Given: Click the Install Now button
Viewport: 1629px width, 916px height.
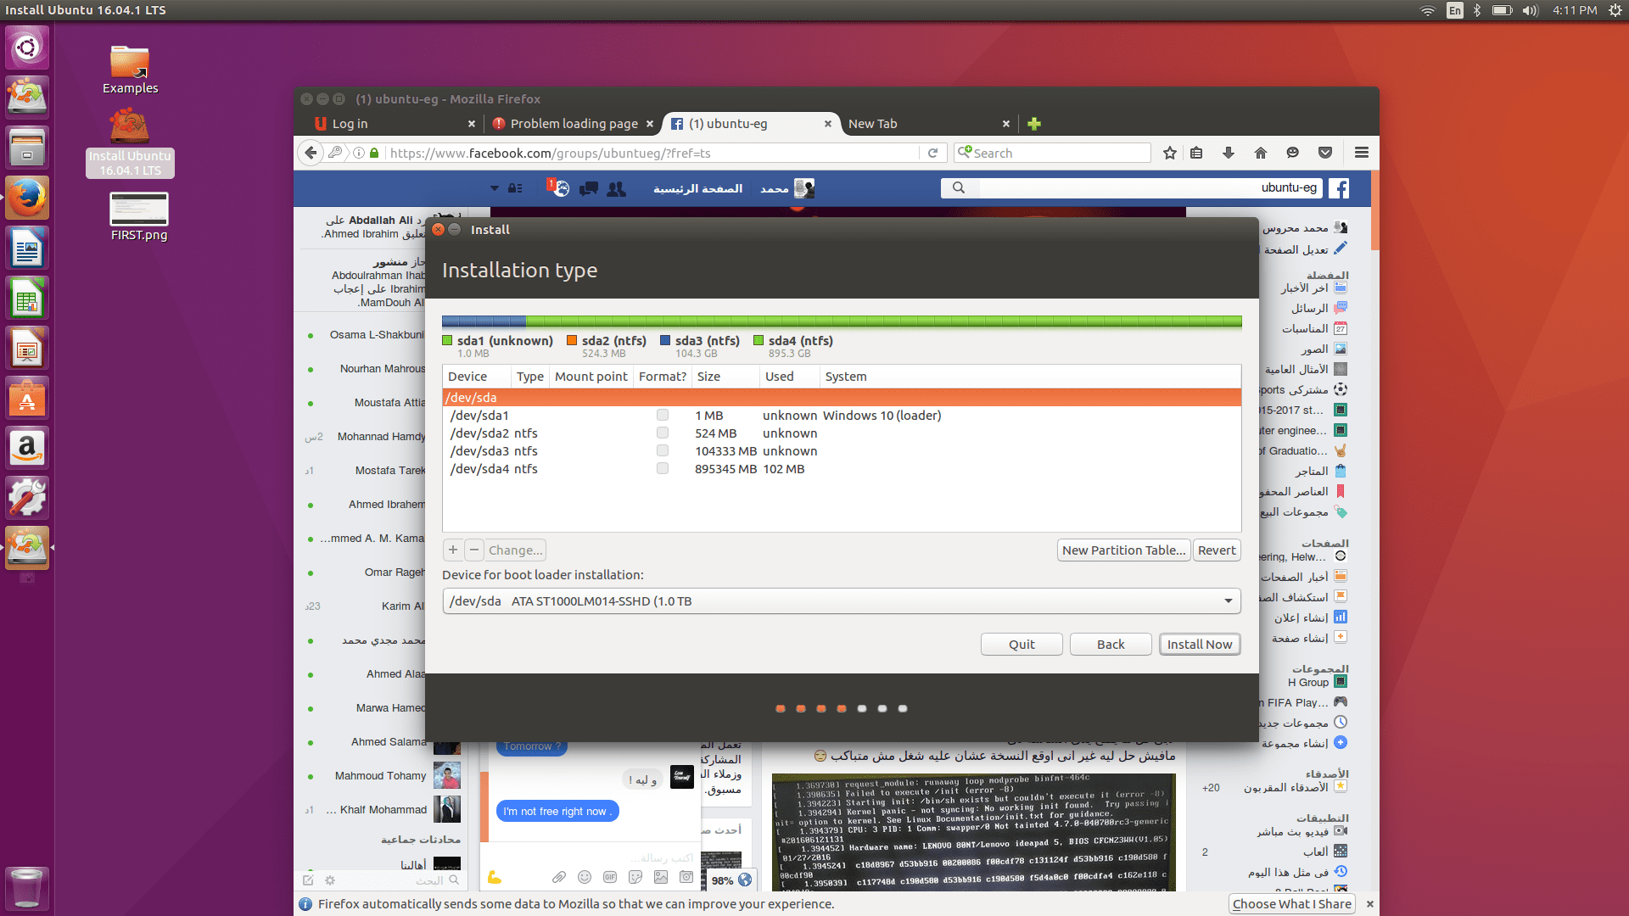Looking at the screenshot, I should (x=1200, y=644).
